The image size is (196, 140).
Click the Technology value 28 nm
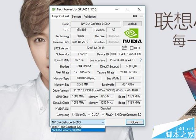click(80, 36)
